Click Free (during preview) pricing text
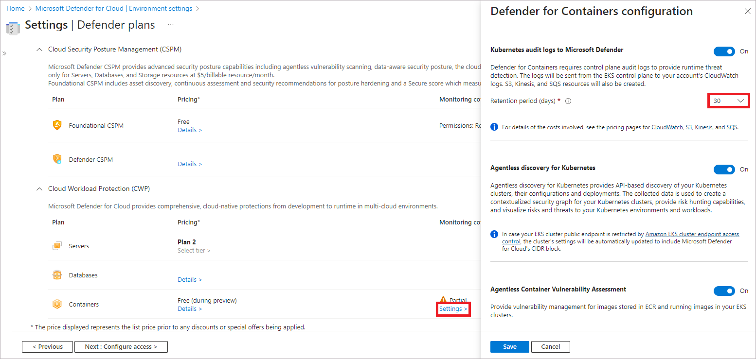Viewport: 756px width, 359px height. [x=207, y=301]
